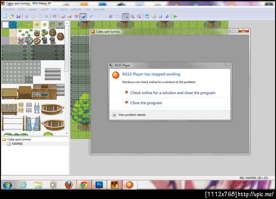The image size is (276, 199).
Task: Select the Rectangle drawing tool
Action: click(98, 17)
